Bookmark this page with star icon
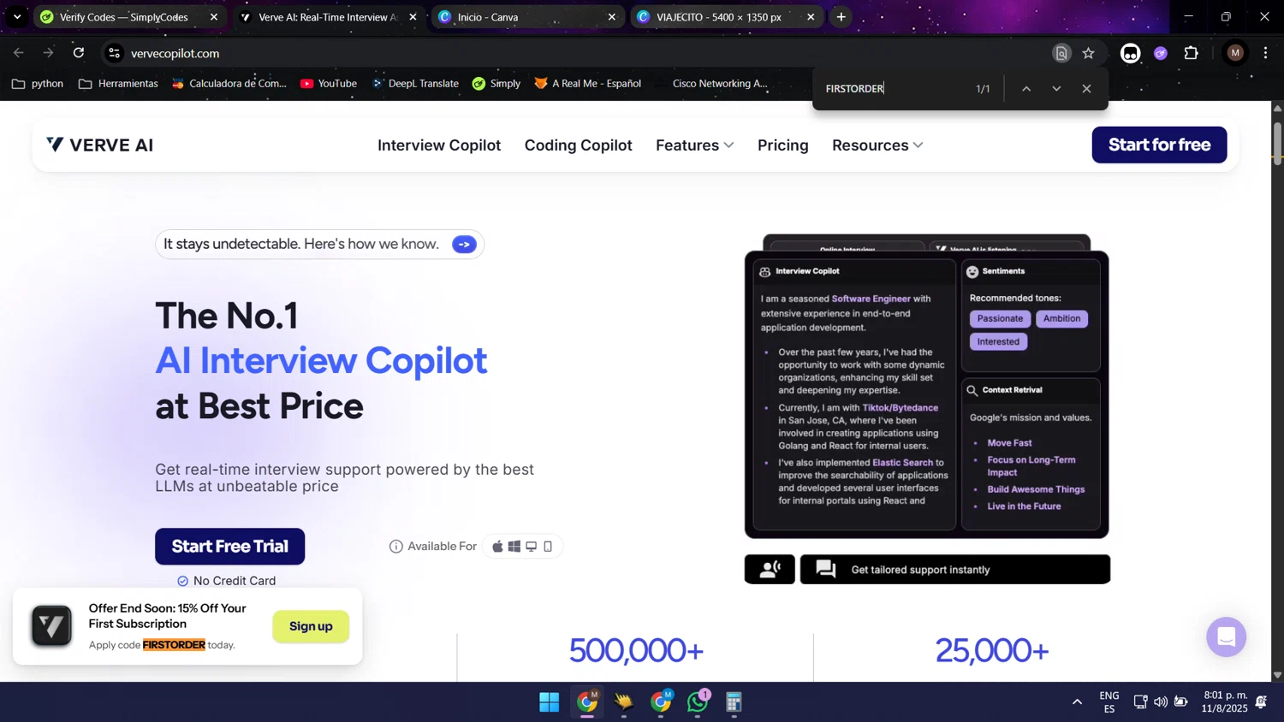The image size is (1284, 722). pyautogui.click(x=1088, y=53)
